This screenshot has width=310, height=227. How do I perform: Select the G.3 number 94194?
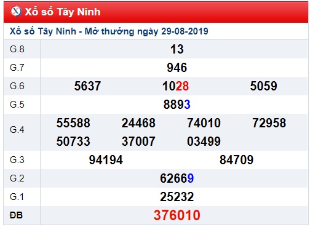(106, 160)
